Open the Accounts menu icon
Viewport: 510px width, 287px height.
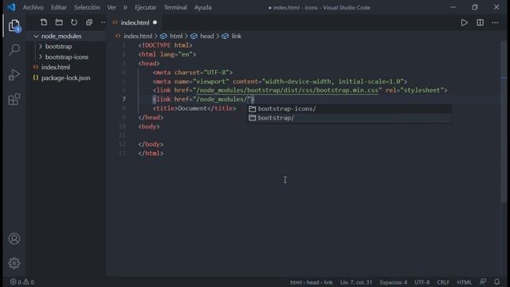tap(14, 239)
